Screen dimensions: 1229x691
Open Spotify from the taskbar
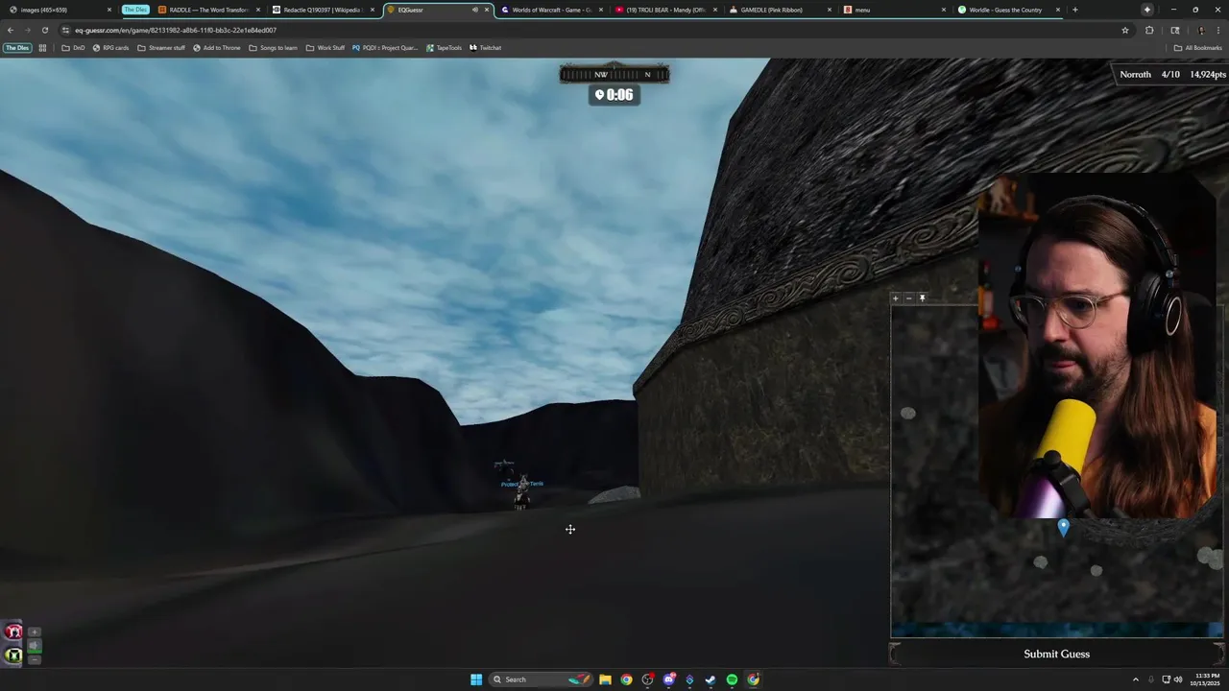click(732, 679)
